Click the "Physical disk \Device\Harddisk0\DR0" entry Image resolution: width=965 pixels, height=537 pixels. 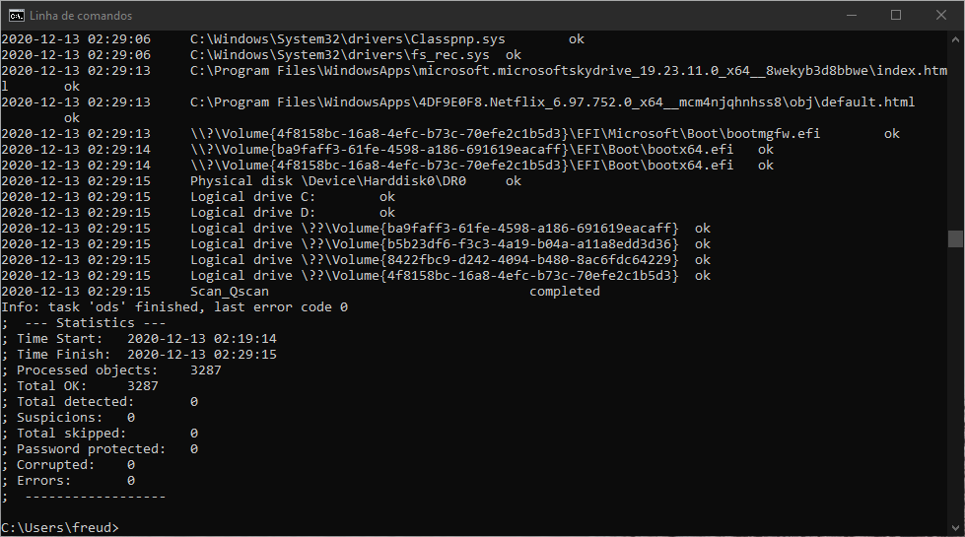[x=339, y=181]
